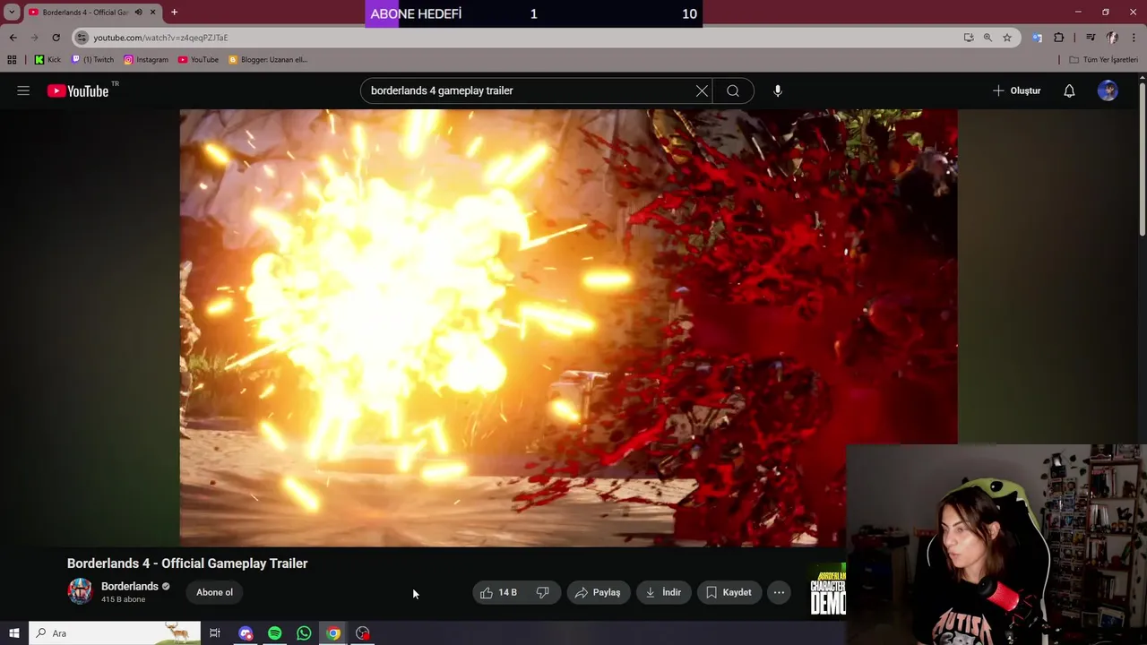The height and width of the screenshot is (645, 1147).
Task: Click the video title text
Action: tap(187, 563)
